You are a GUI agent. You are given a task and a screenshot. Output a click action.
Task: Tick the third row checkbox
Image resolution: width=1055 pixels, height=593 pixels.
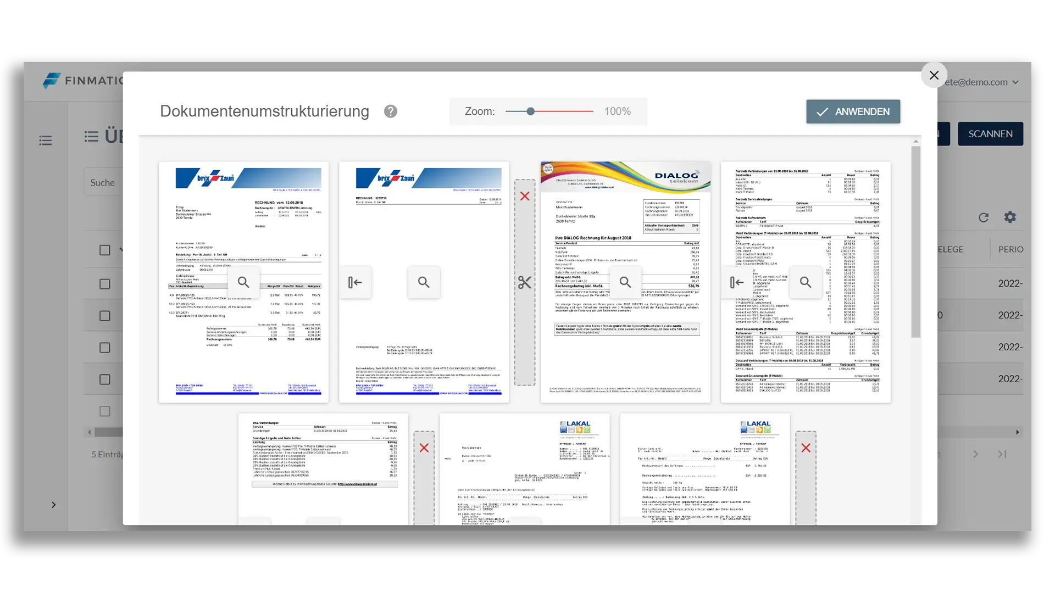[x=104, y=348]
